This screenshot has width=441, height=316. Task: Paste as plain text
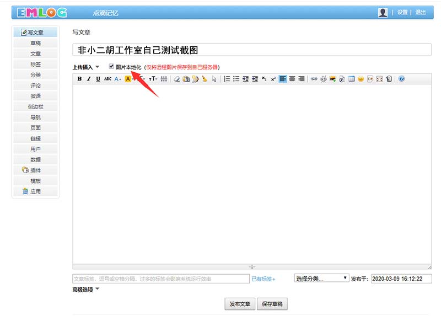click(186, 79)
